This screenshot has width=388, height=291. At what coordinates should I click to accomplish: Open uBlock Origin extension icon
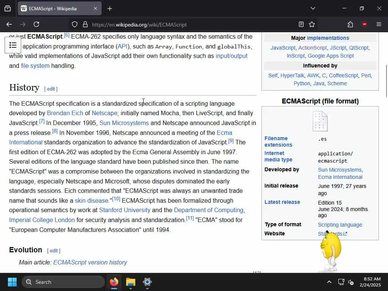(364, 25)
